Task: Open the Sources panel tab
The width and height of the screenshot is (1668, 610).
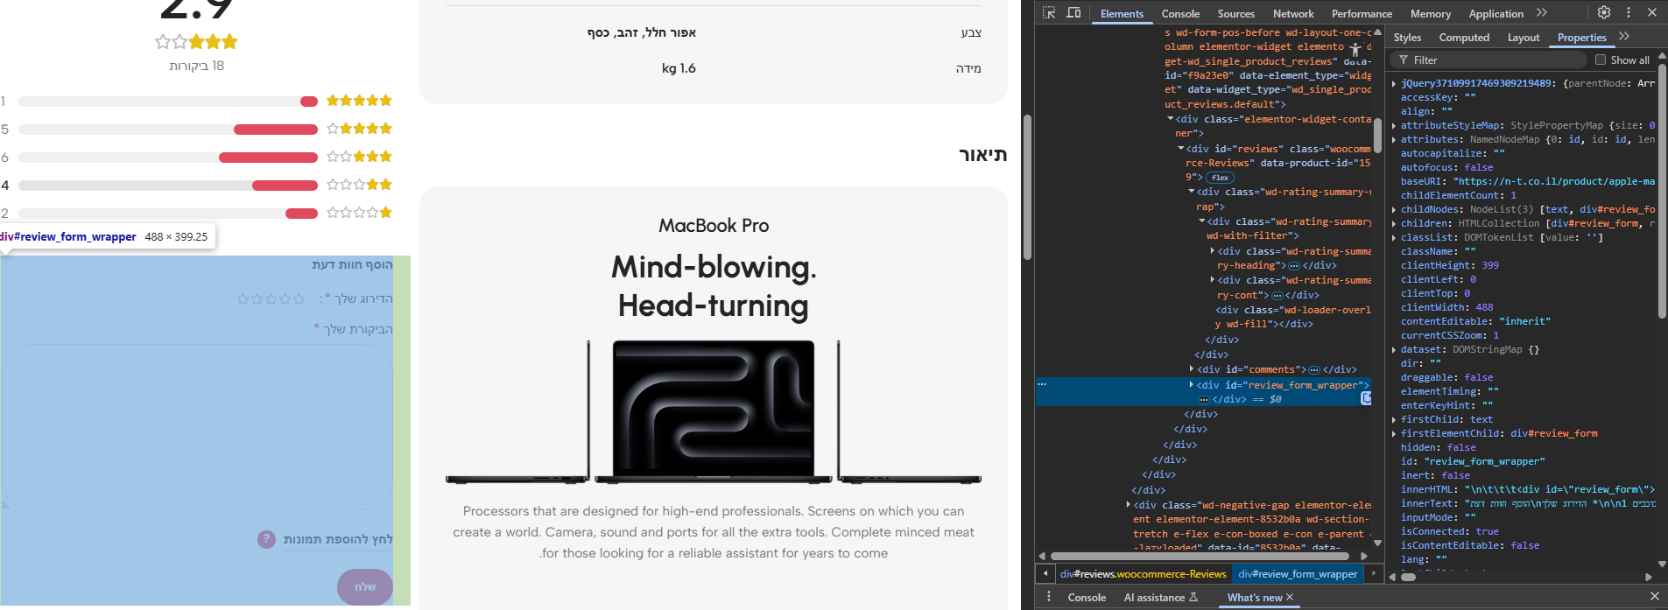Action: click(1235, 13)
